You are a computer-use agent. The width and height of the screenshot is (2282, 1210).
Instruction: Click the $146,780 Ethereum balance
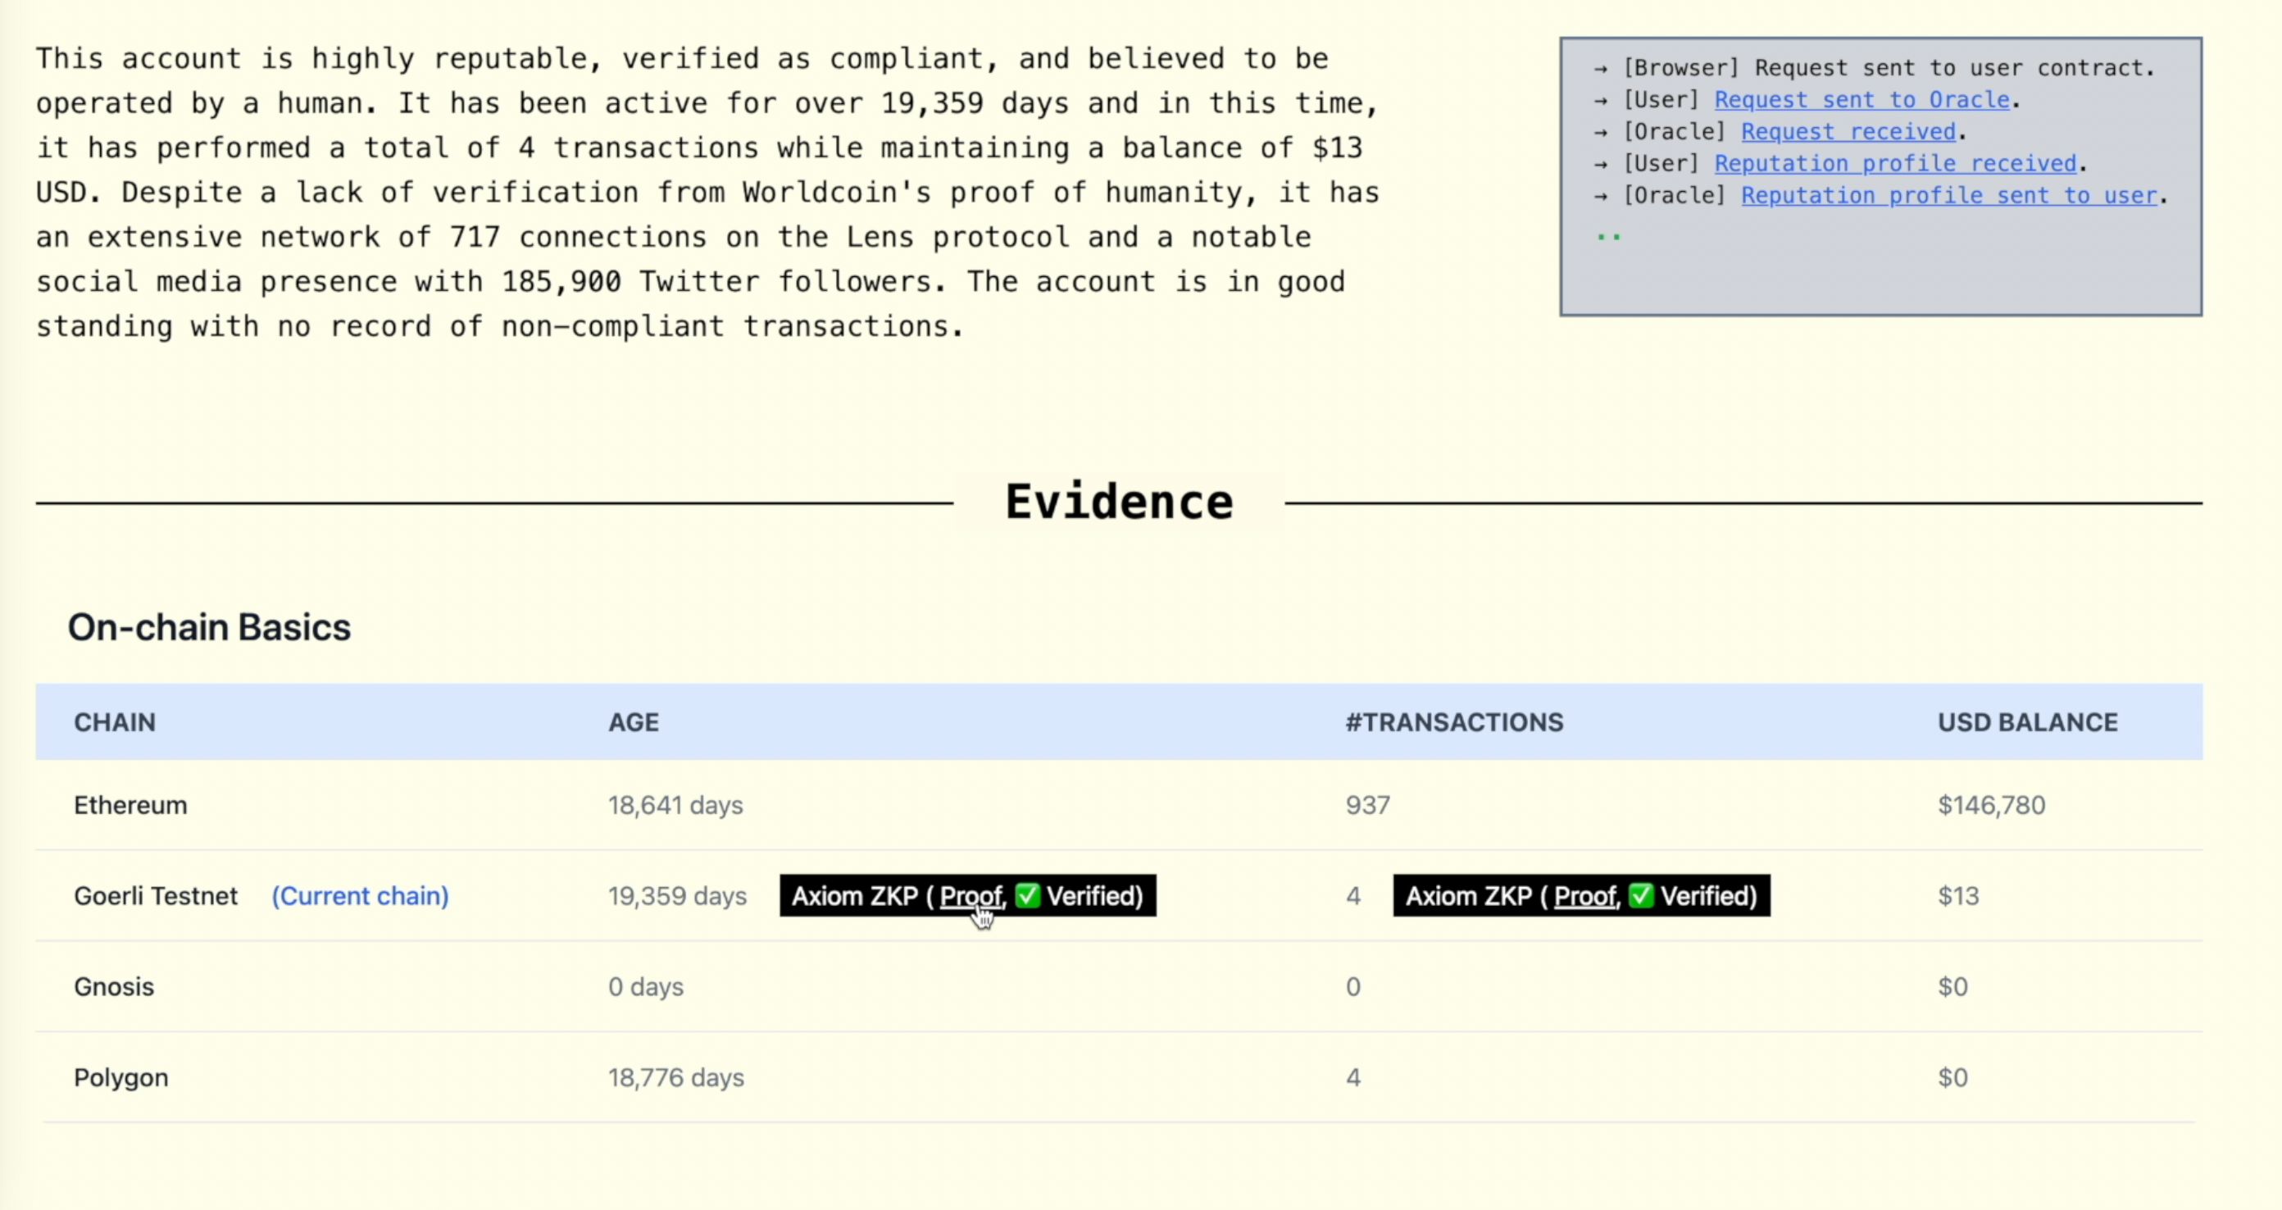[1992, 805]
